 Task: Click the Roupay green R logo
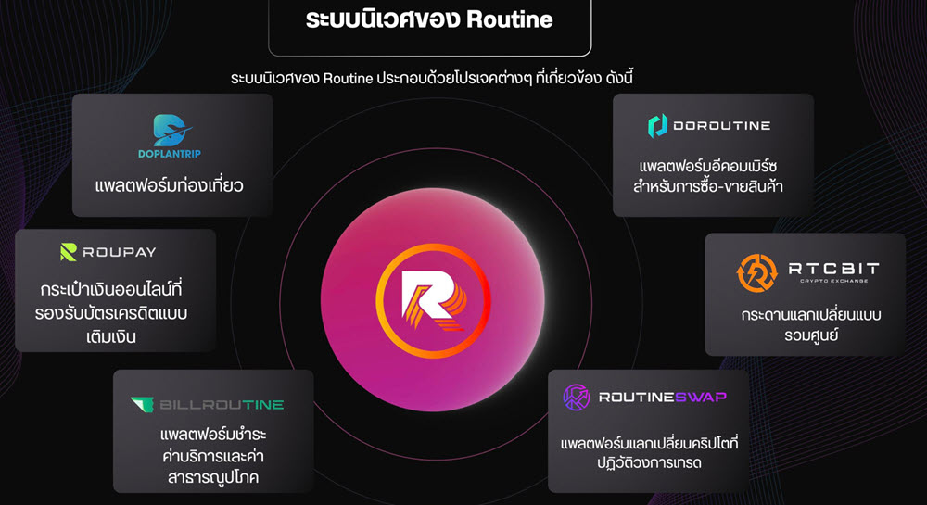click(69, 252)
